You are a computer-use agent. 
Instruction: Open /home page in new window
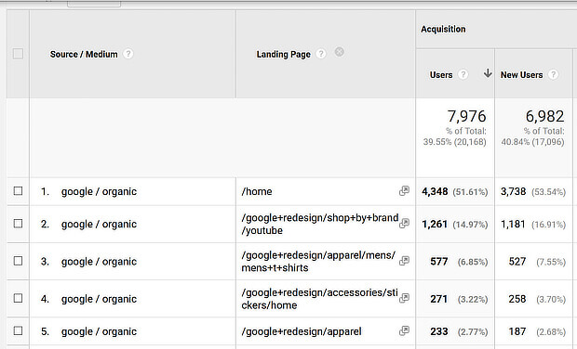click(x=404, y=190)
